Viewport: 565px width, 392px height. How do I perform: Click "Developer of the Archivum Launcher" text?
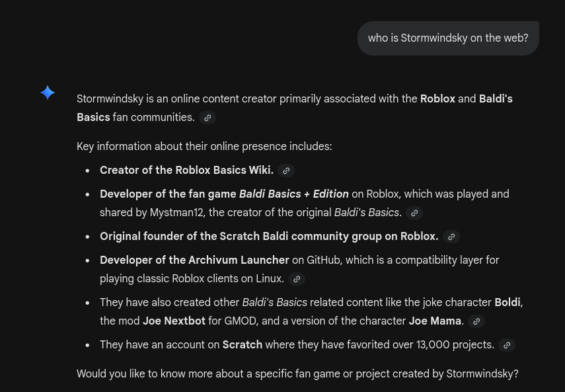[x=194, y=260]
